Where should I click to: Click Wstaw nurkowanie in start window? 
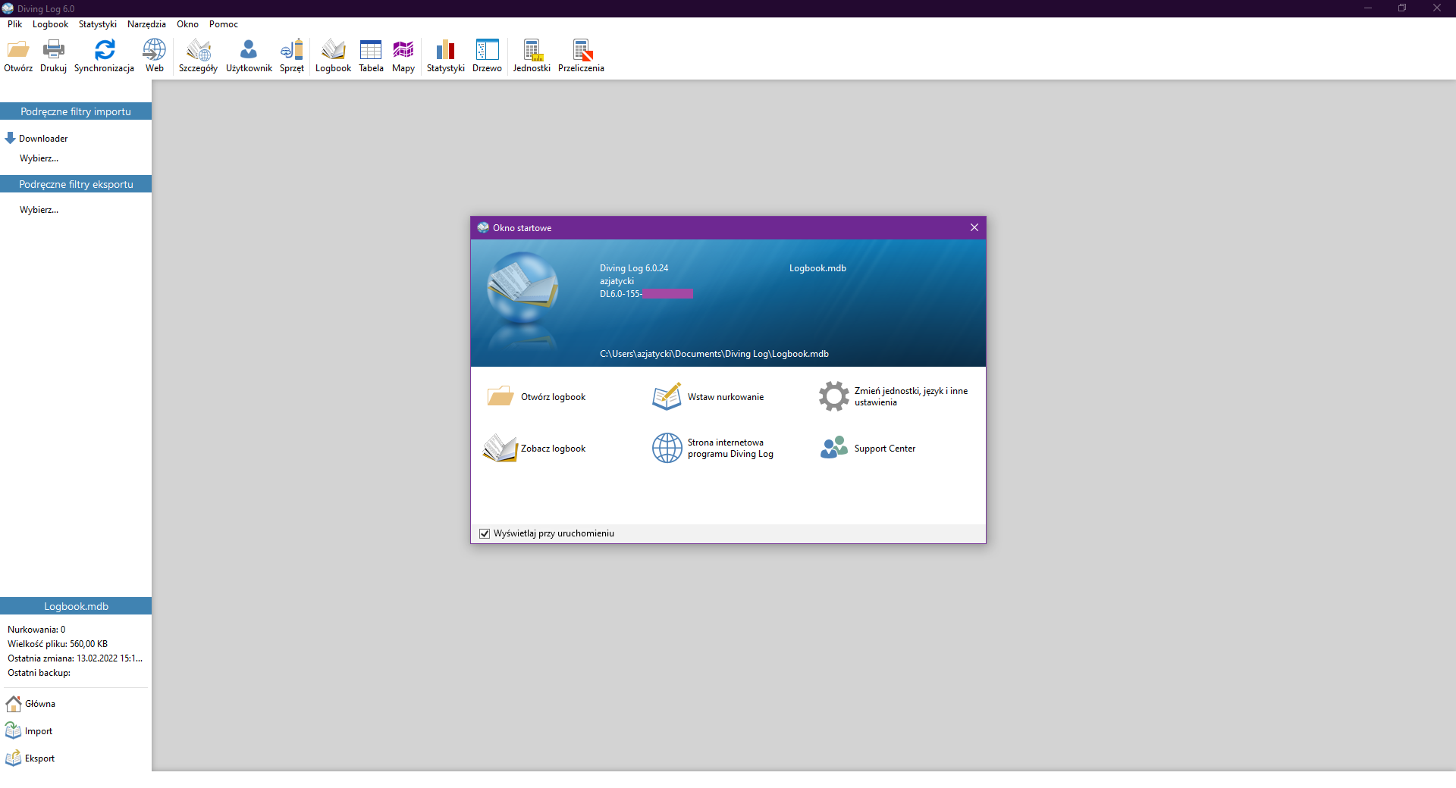point(708,397)
